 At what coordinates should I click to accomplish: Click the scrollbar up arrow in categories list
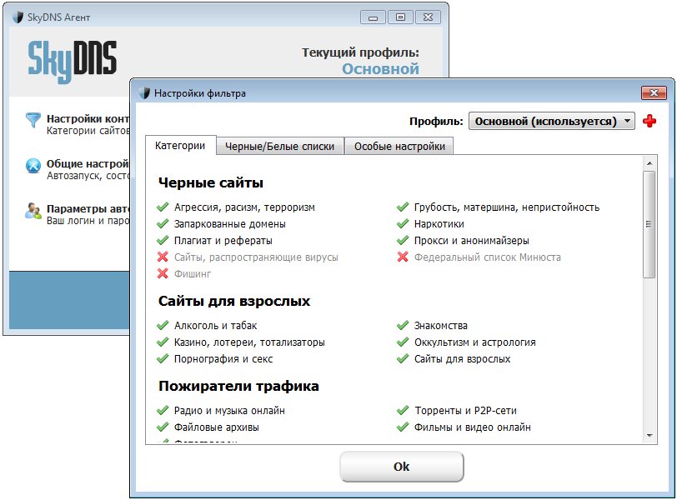pyautogui.click(x=649, y=163)
